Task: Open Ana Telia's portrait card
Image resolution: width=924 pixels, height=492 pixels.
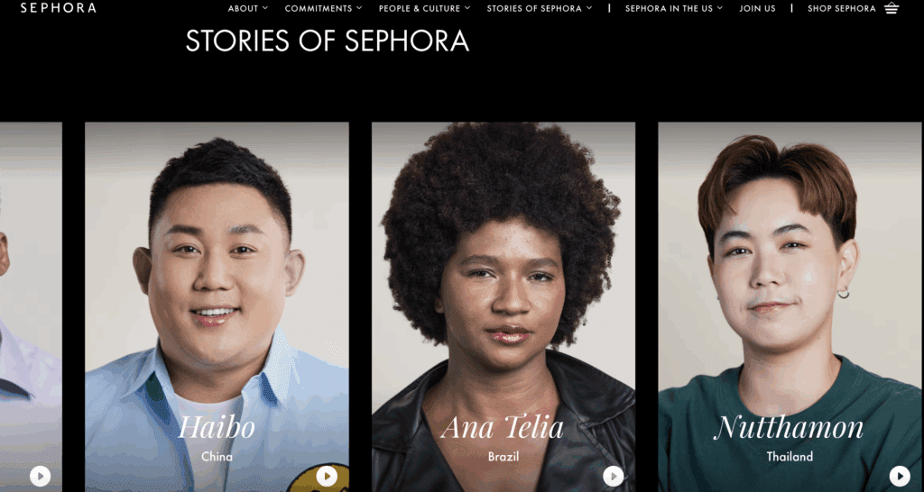Action: click(x=504, y=306)
